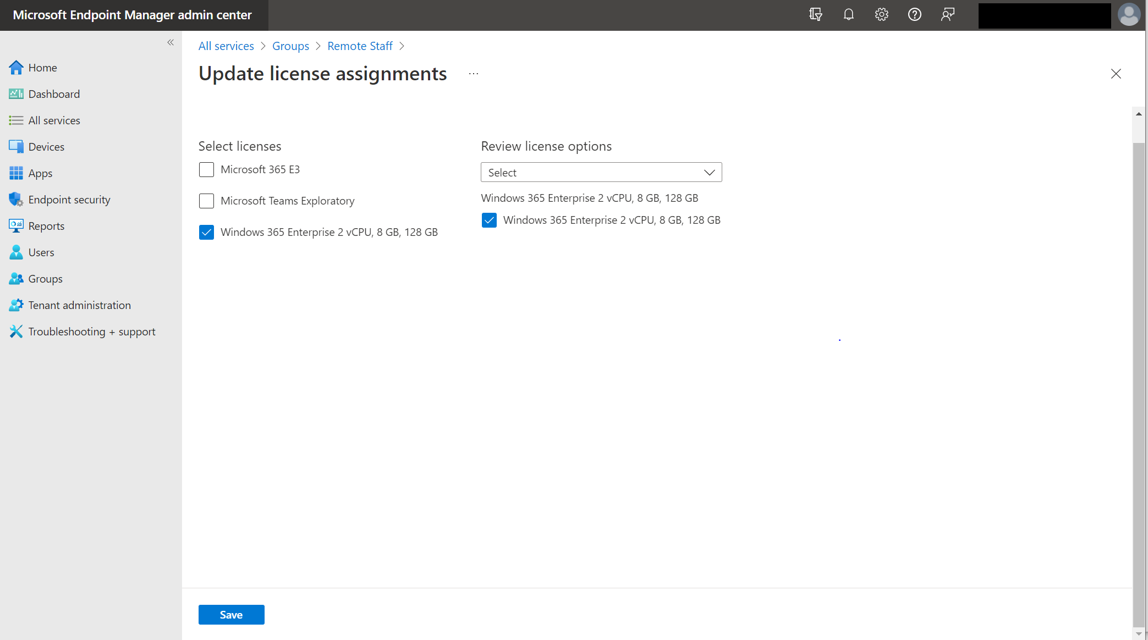Open Troubleshooting + support in the left navigation
1148x640 pixels.
(x=91, y=332)
